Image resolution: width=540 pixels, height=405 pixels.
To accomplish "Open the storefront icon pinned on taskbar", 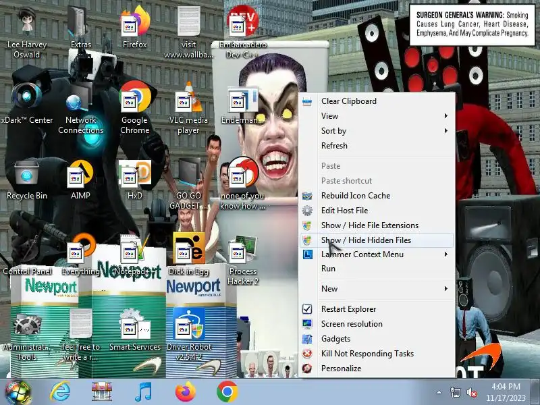I will tap(102, 392).
